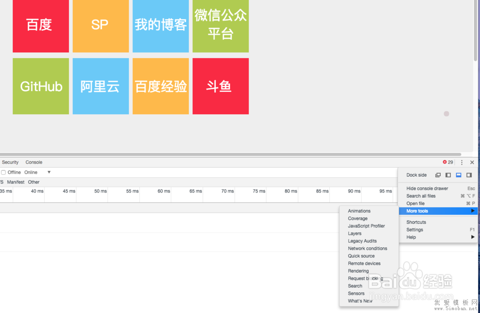Switch to the Console tab
The image size is (480, 313).
(x=34, y=162)
